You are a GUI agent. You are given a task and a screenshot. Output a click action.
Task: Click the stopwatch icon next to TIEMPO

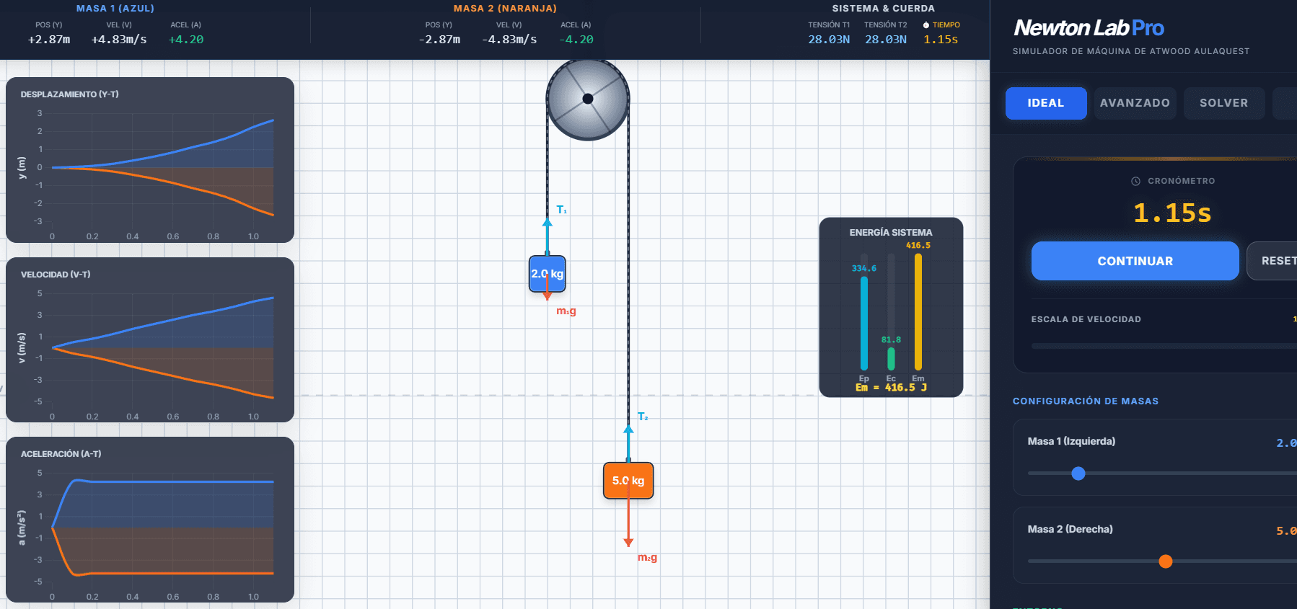point(926,25)
